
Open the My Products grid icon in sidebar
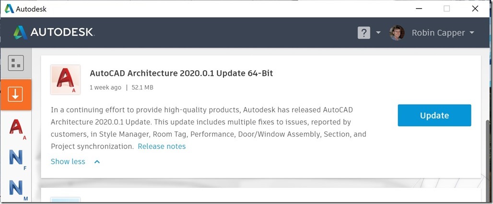(x=16, y=63)
